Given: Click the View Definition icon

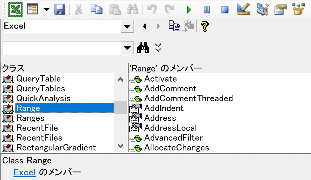Looking at the screenshot, I should coord(189,26).
